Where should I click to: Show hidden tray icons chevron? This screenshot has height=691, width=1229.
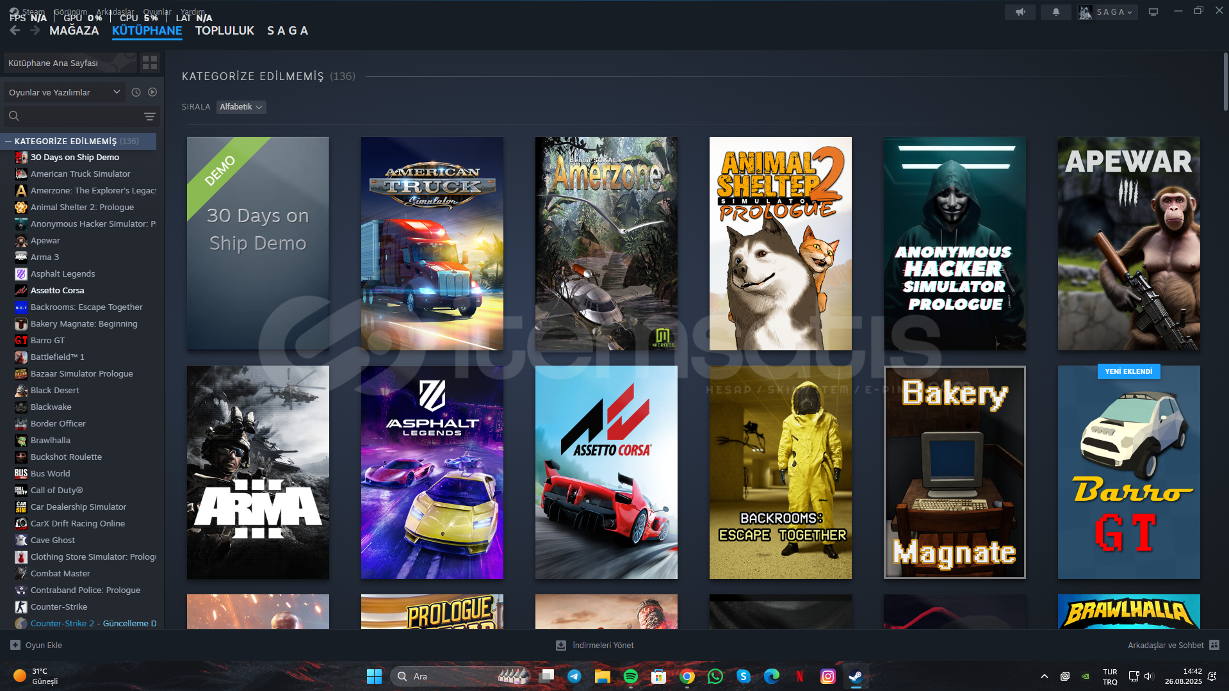point(1045,676)
